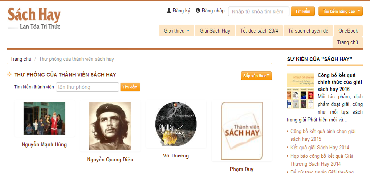Open Phạm Duy's default member avatar

(241, 130)
